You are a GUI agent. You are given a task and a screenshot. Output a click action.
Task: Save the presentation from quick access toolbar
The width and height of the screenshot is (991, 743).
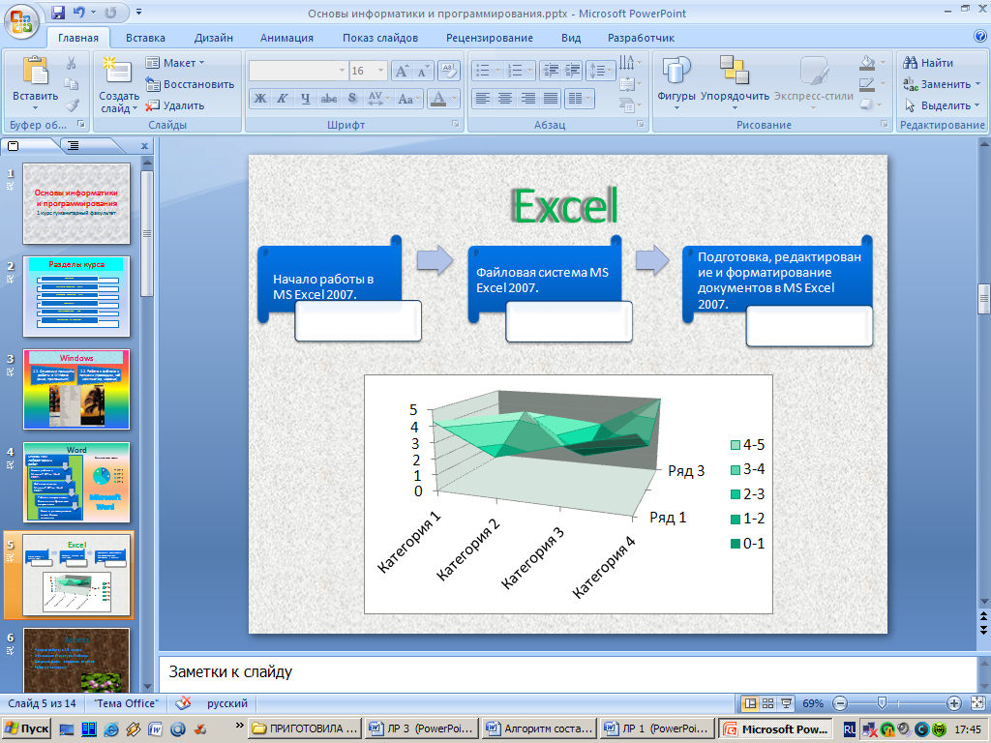(57, 12)
